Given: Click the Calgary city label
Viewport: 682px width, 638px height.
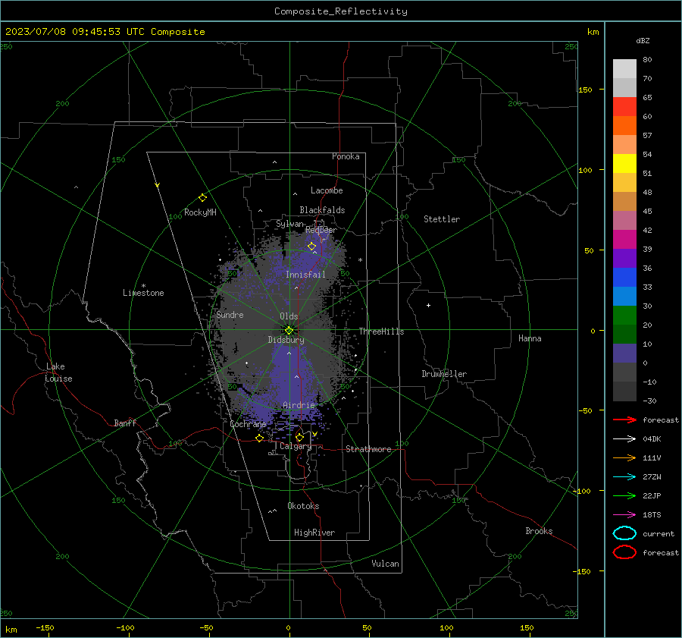Looking at the screenshot, I should [296, 446].
